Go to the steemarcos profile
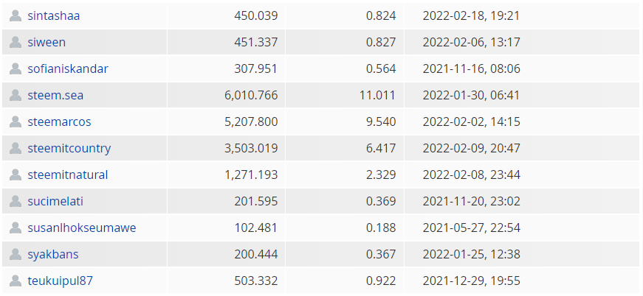643x296 pixels. pyautogui.click(x=60, y=121)
